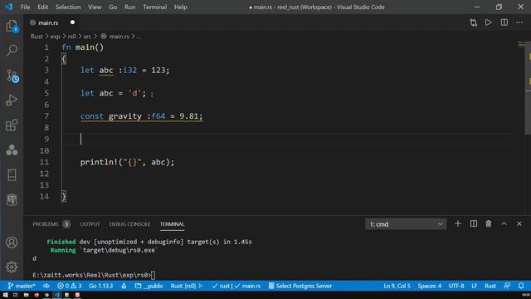This screenshot has width=531, height=299.
Task: Add a new terminal with plus icon
Action: [458, 223]
